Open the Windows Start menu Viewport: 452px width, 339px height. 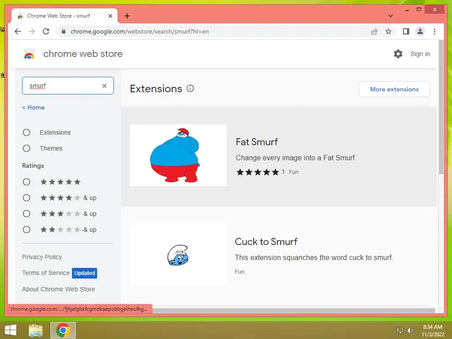coord(11,330)
